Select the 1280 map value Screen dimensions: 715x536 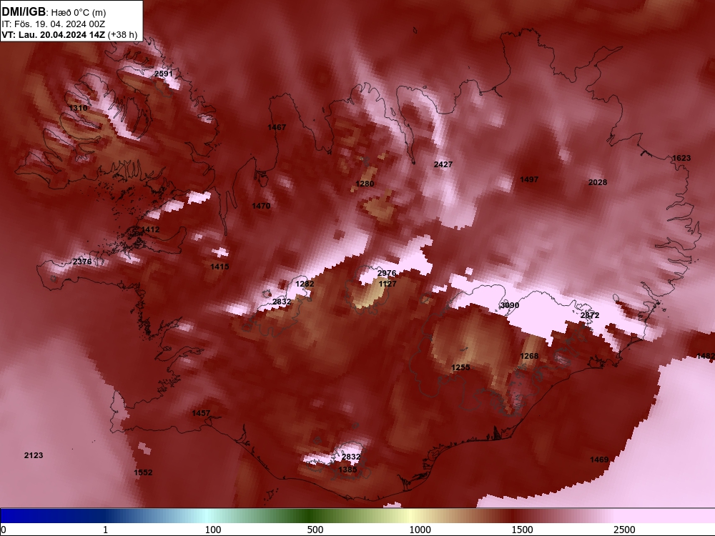tap(365, 184)
